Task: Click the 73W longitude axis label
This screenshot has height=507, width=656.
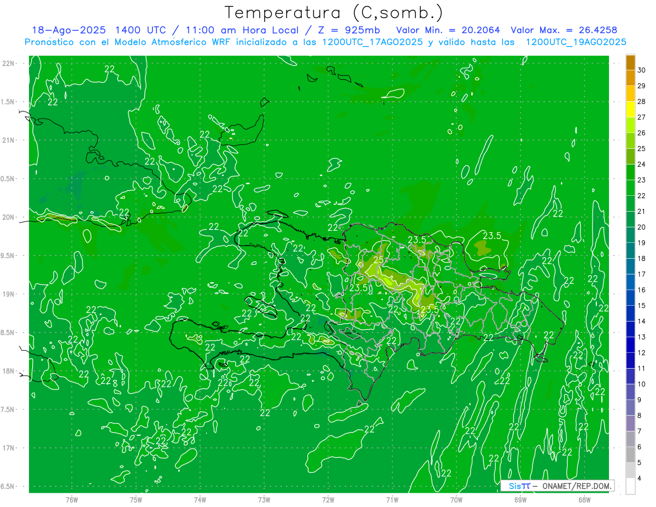Action: click(x=264, y=499)
